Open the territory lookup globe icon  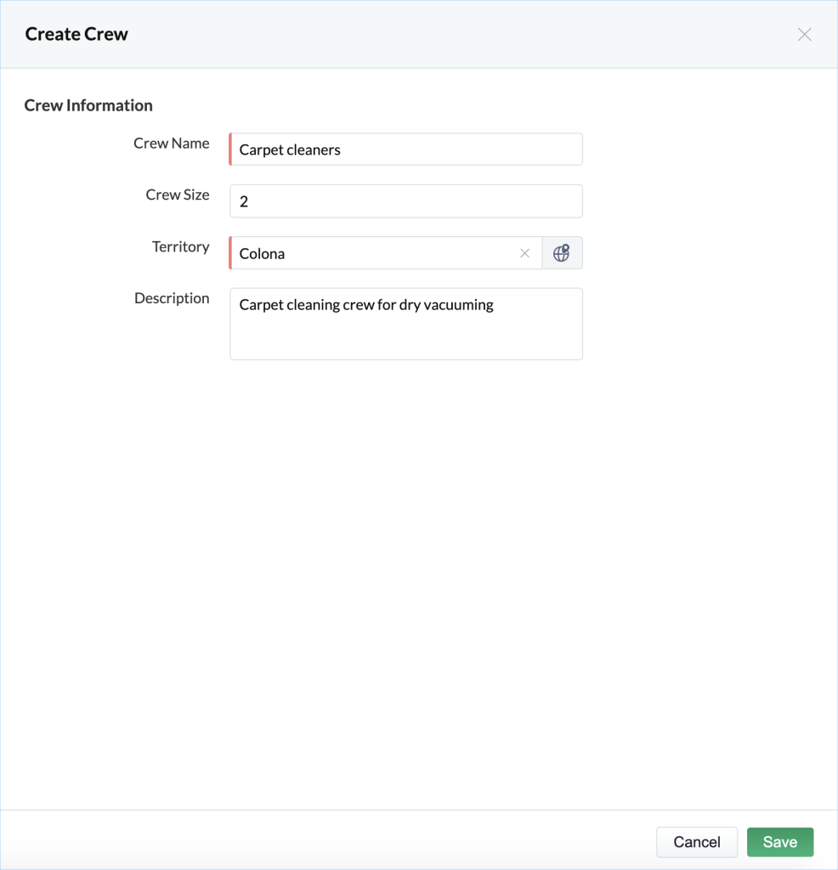[x=561, y=253]
